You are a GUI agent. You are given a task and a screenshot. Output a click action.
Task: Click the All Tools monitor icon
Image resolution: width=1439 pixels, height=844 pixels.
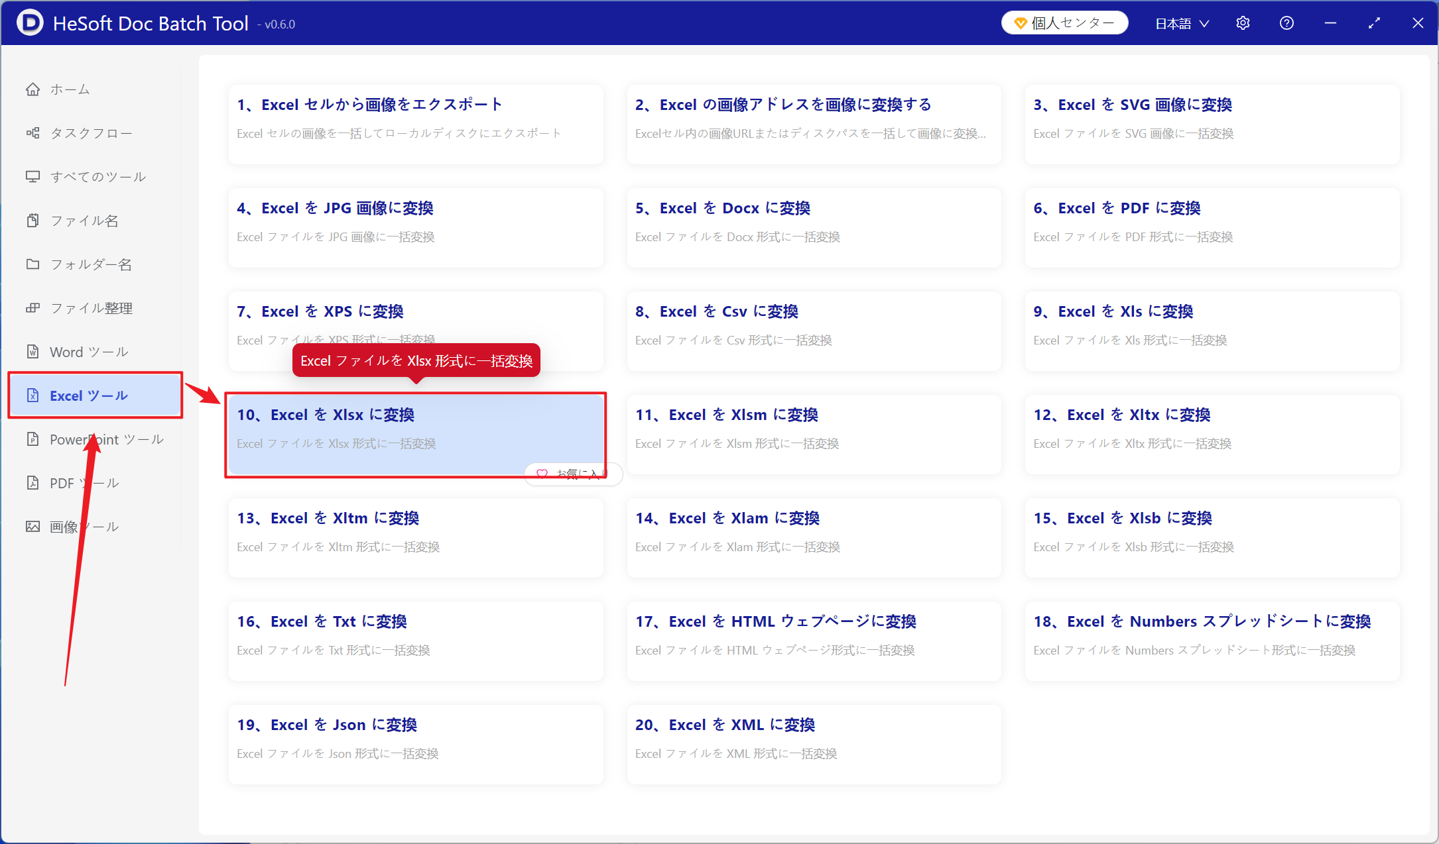[32, 177]
